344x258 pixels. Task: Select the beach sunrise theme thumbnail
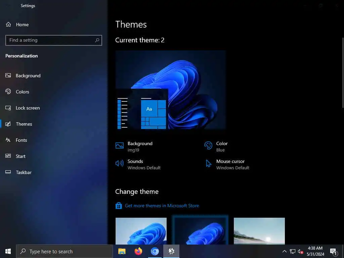pos(259,231)
